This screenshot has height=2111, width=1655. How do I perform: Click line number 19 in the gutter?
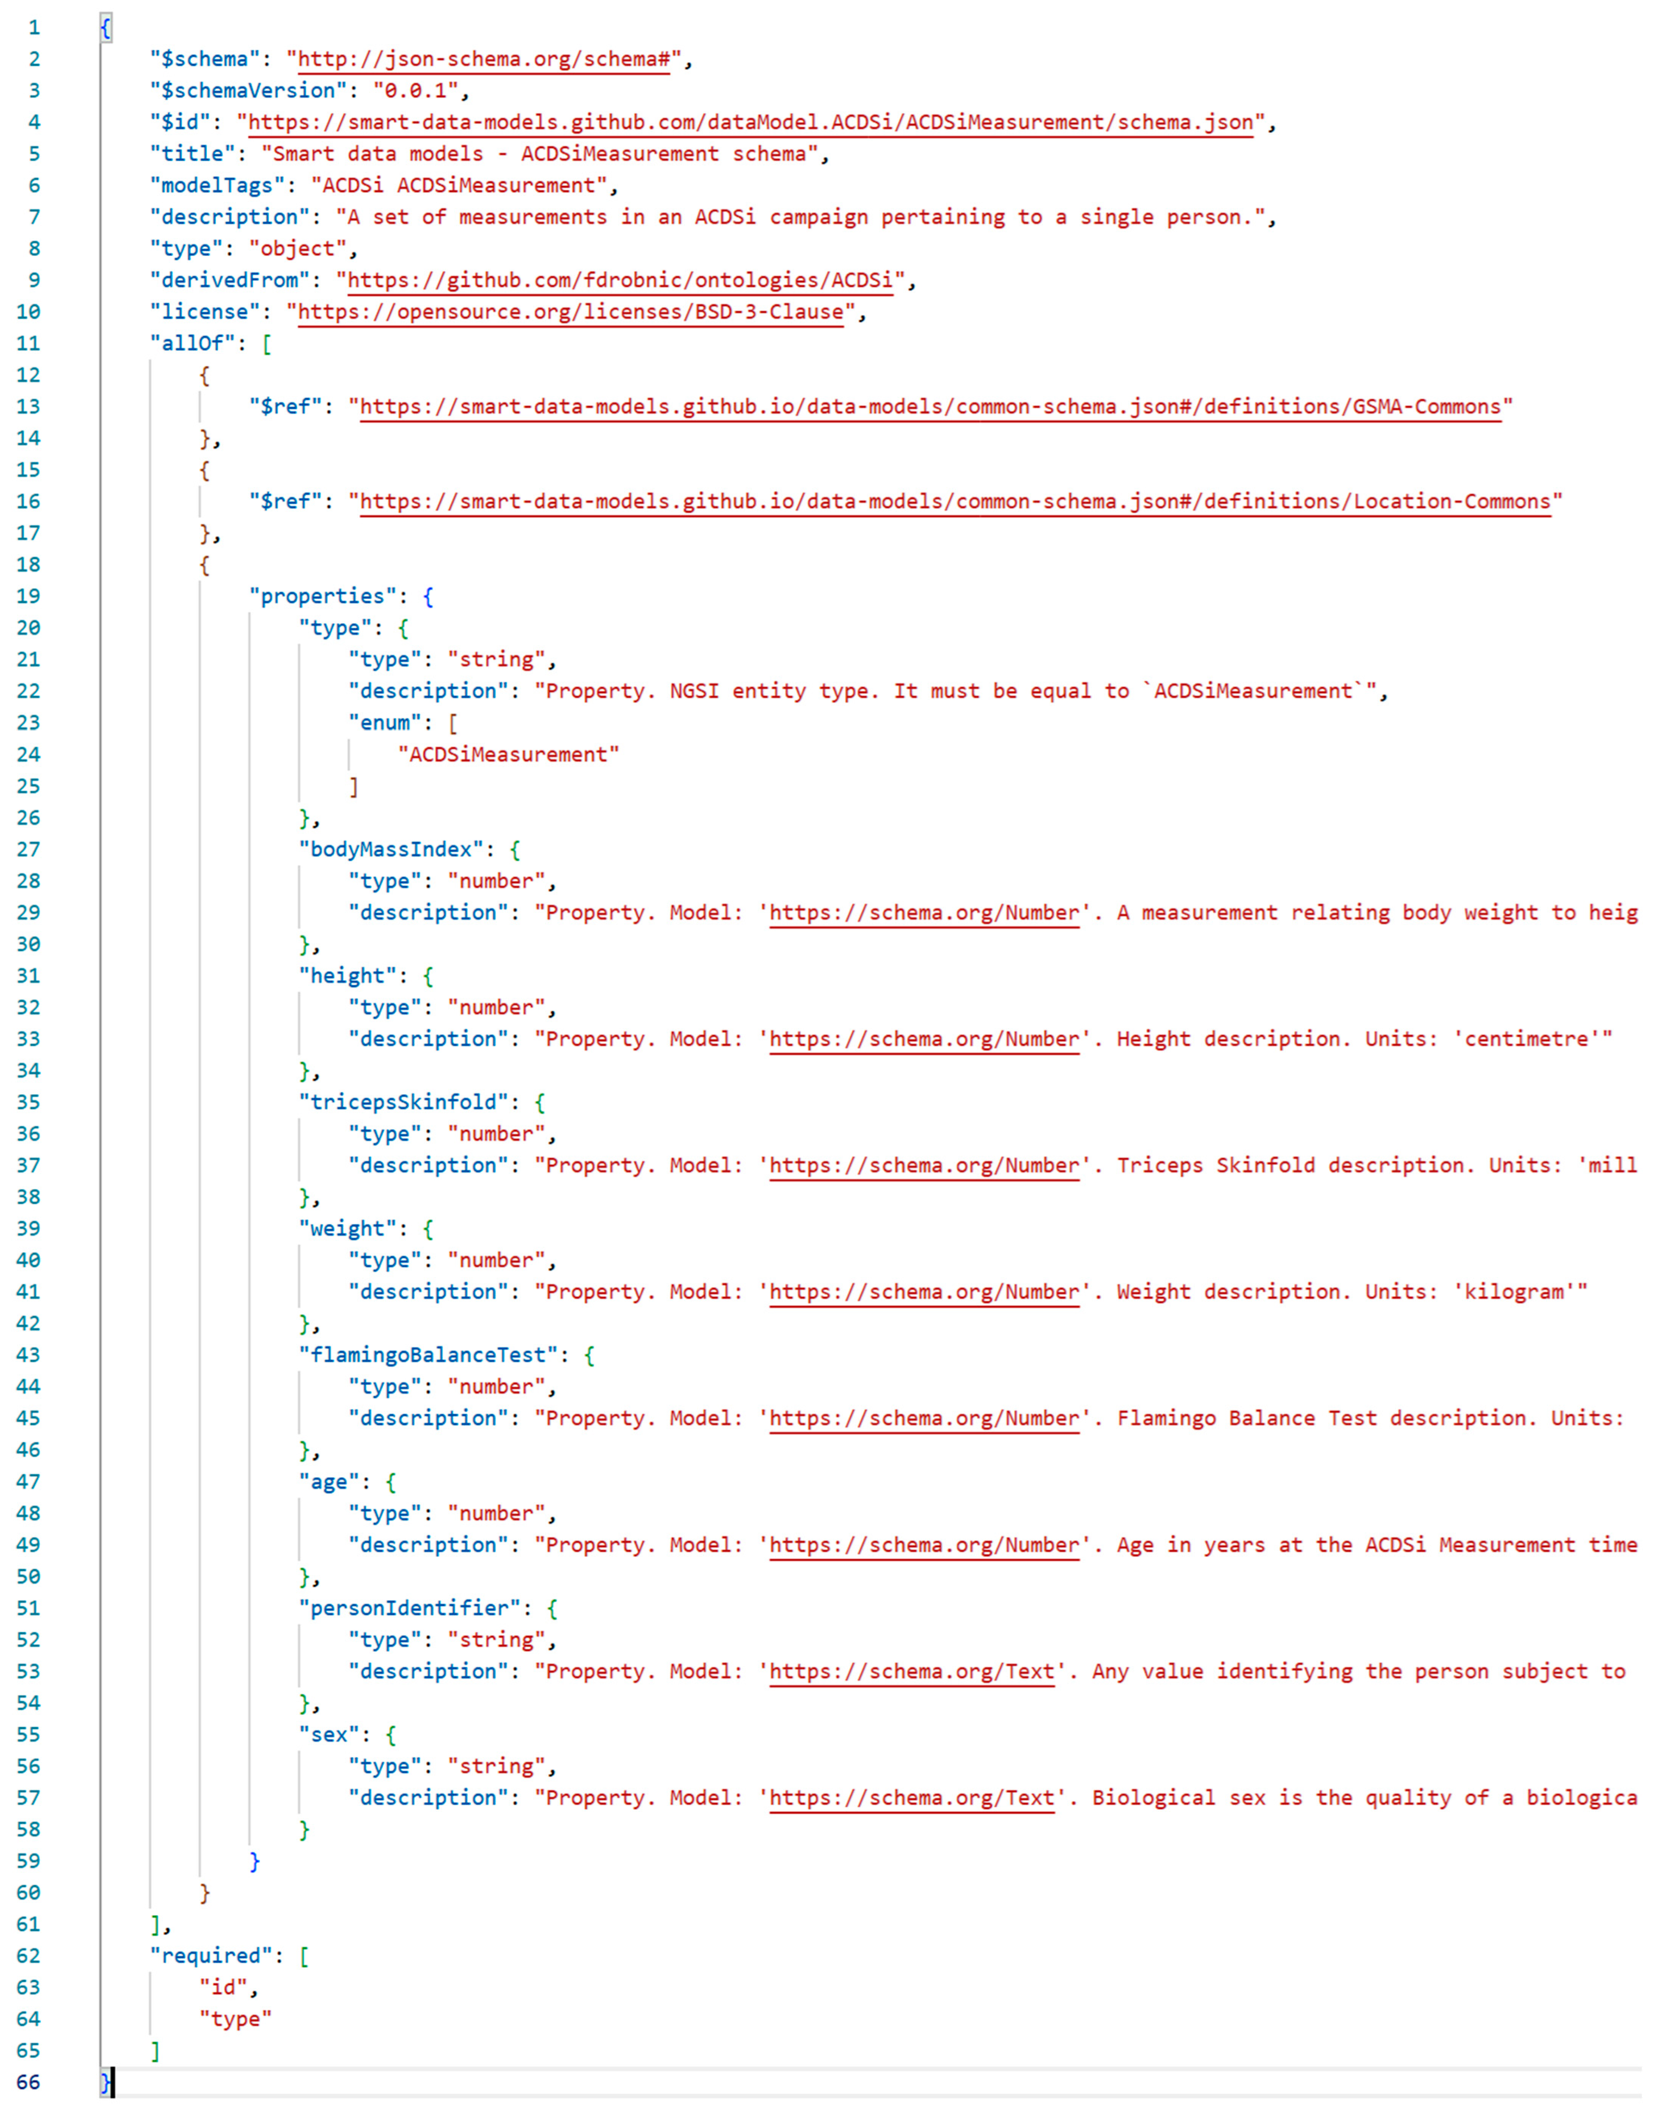click(x=28, y=597)
